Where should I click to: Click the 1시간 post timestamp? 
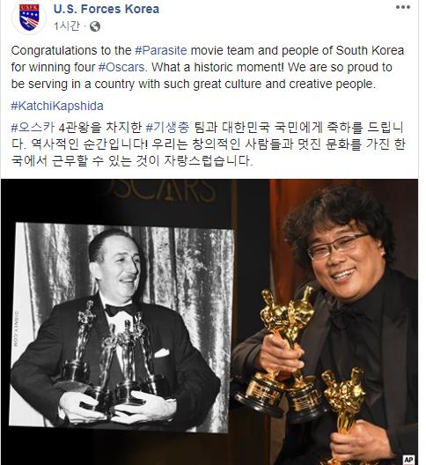point(67,26)
